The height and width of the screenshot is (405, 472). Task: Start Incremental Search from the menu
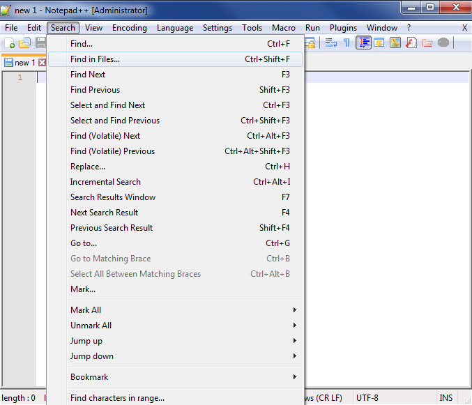175,182
